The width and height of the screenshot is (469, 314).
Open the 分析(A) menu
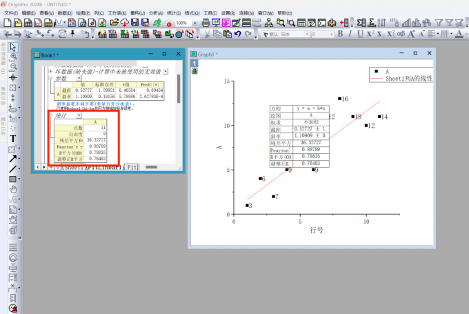156,13
